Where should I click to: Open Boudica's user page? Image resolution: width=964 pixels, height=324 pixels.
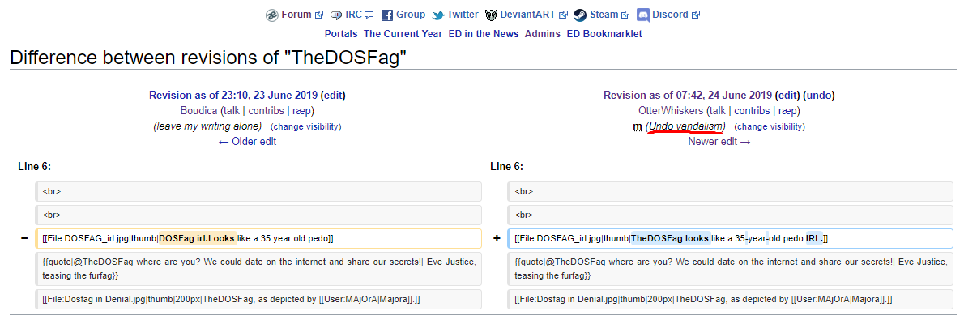click(x=199, y=111)
